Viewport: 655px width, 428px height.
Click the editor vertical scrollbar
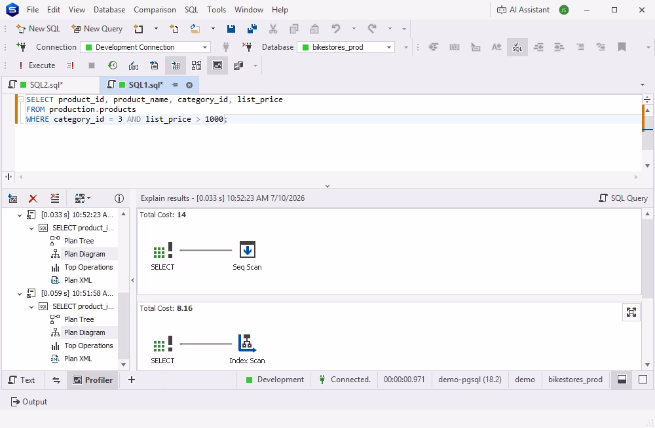click(648, 138)
